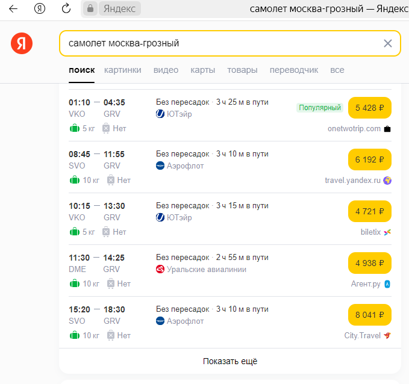This screenshot has height=384, width=409.
Task: Expand results with Показать ещё
Action: tap(230, 361)
